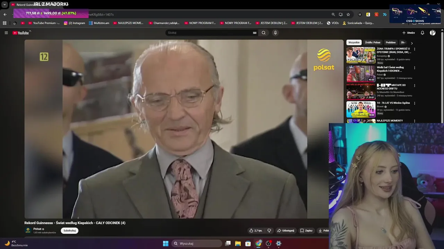Select the Wszystkie filter chip
The width and height of the screenshot is (444, 249).
pyautogui.click(x=354, y=43)
